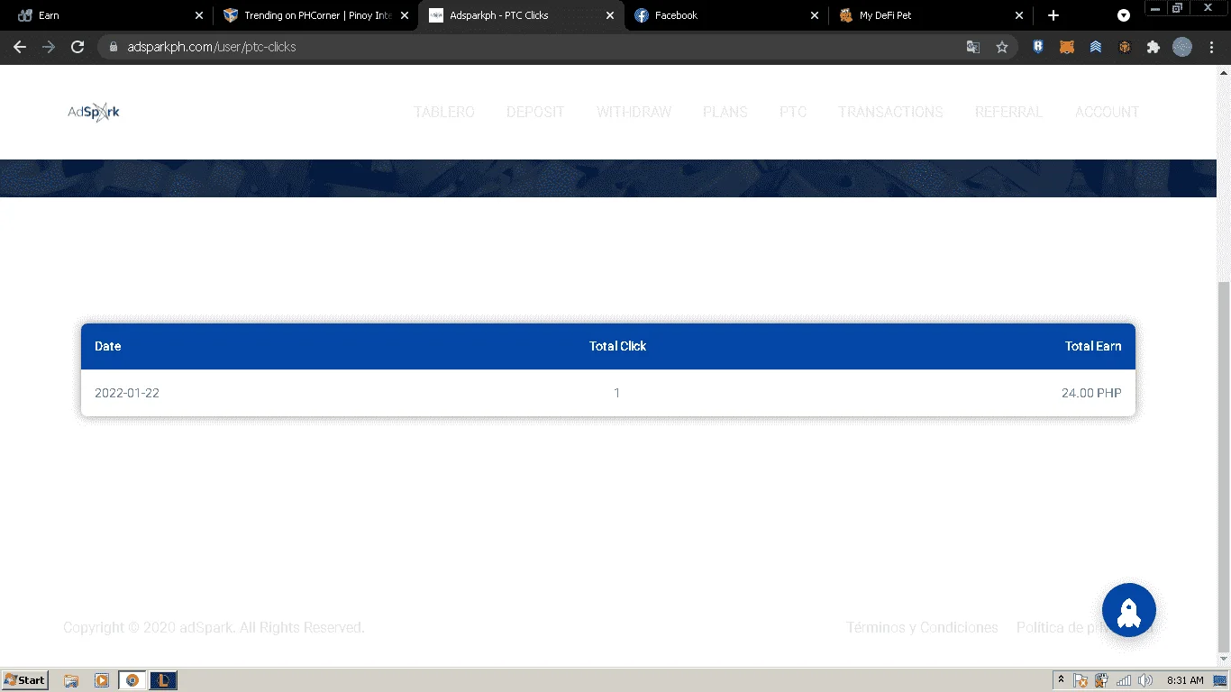Open TABLERO in site navigation

point(444,112)
